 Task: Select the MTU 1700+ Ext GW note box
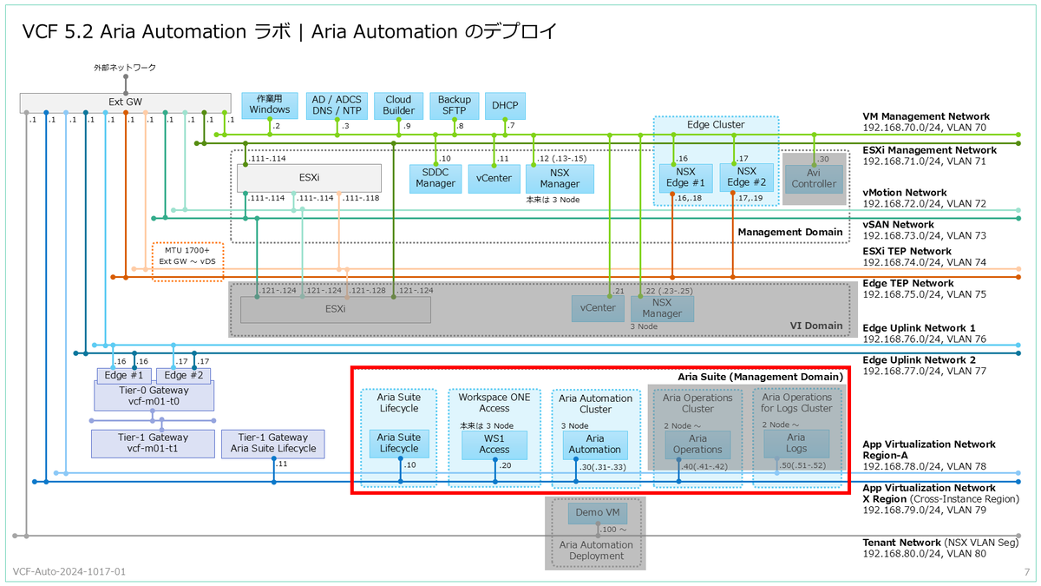[x=188, y=261]
